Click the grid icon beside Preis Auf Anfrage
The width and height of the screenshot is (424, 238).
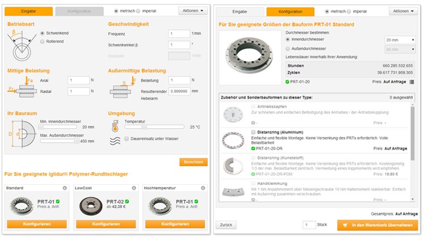(412, 82)
